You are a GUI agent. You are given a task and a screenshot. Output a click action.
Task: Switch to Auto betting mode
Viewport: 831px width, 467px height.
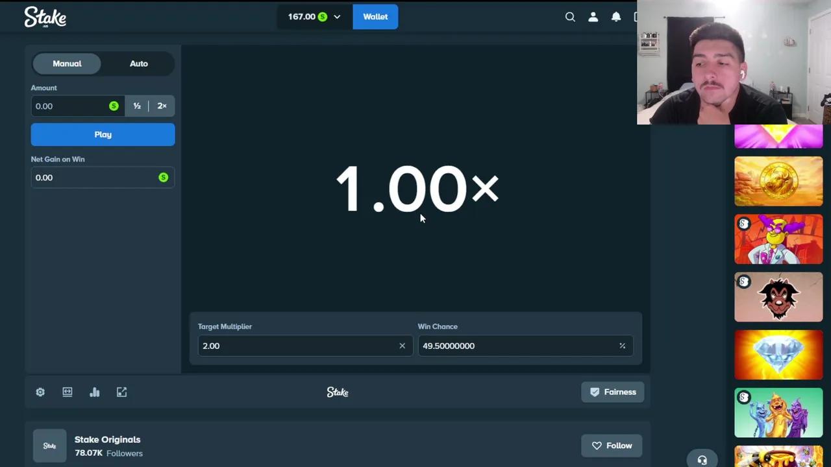pyautogui.click(x=138, y=64)
